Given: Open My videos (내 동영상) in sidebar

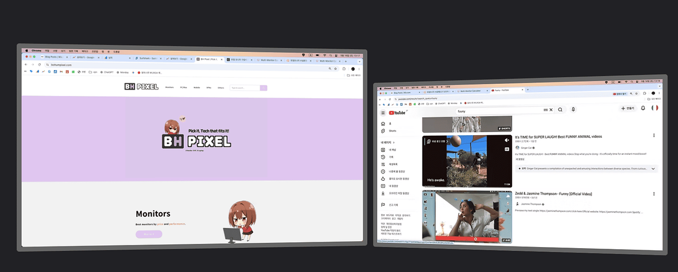Looking at the screenshot, I should (x=389, y=186).
